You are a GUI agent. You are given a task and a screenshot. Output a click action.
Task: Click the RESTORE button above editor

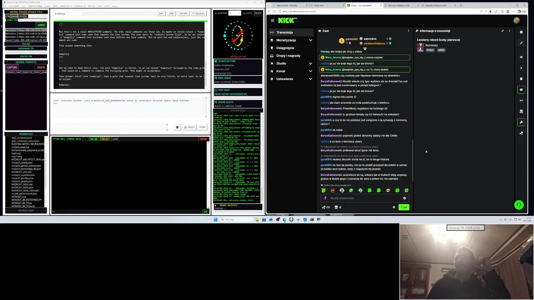[x=183, y=13]
